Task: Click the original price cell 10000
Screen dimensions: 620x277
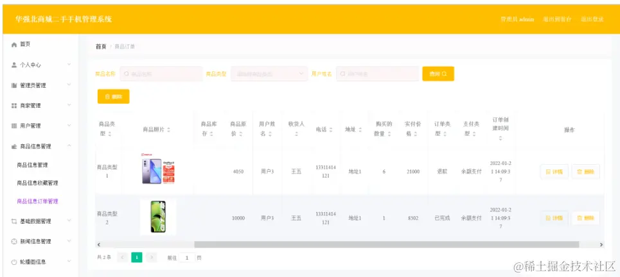Action: pyautogui.click(x=238, y=218)
